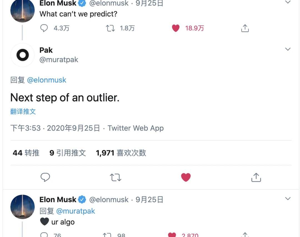300x237 pixels.
Task: Toggle like on "What can't we predict?" tweet
Action: tap(176, 28)
